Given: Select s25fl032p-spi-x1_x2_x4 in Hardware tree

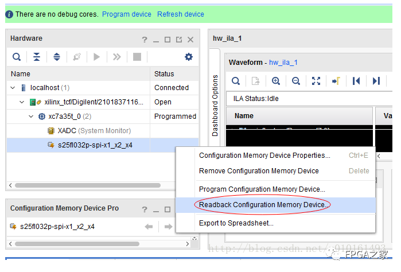Looking at the screenshot, I should [x=103, y=145].
